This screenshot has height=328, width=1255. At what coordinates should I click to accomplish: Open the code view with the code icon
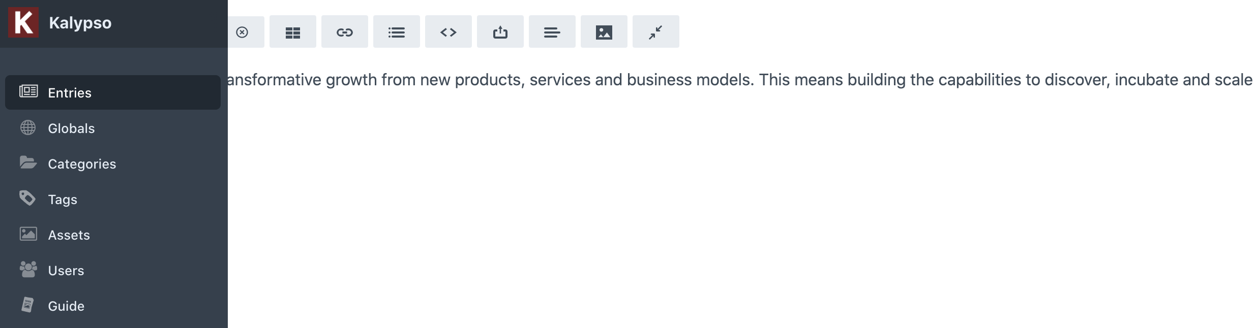pos(449,31)
